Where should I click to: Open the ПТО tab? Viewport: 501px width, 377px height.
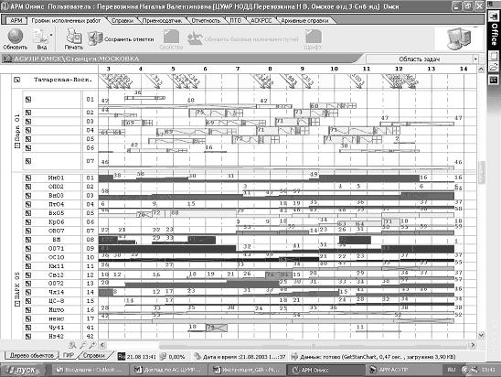[x=236, y=20]
